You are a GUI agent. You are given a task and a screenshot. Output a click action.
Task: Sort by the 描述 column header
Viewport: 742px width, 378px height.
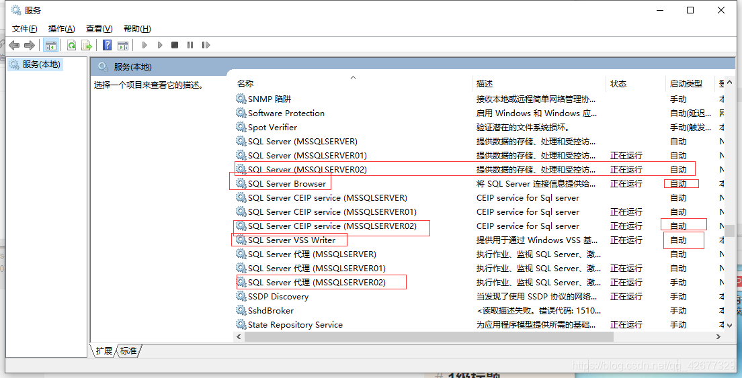pyautogui.click(x=485, y=84)
